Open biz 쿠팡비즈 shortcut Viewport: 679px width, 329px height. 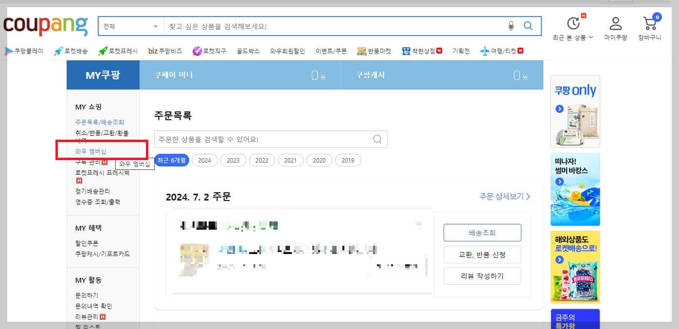165,51
